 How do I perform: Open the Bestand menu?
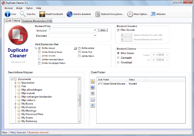point(9,8)
